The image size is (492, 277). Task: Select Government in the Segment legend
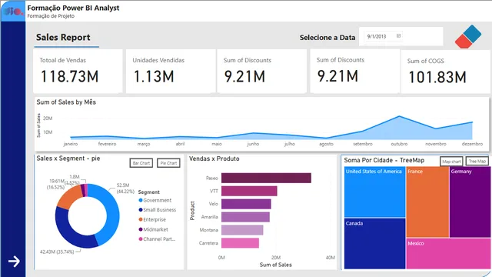[x=155, y=200]
